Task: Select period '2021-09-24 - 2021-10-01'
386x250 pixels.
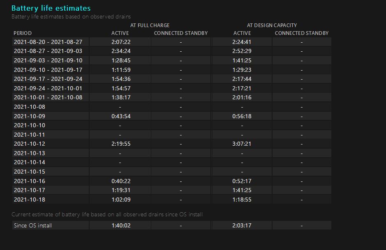Action: [48, 88]
